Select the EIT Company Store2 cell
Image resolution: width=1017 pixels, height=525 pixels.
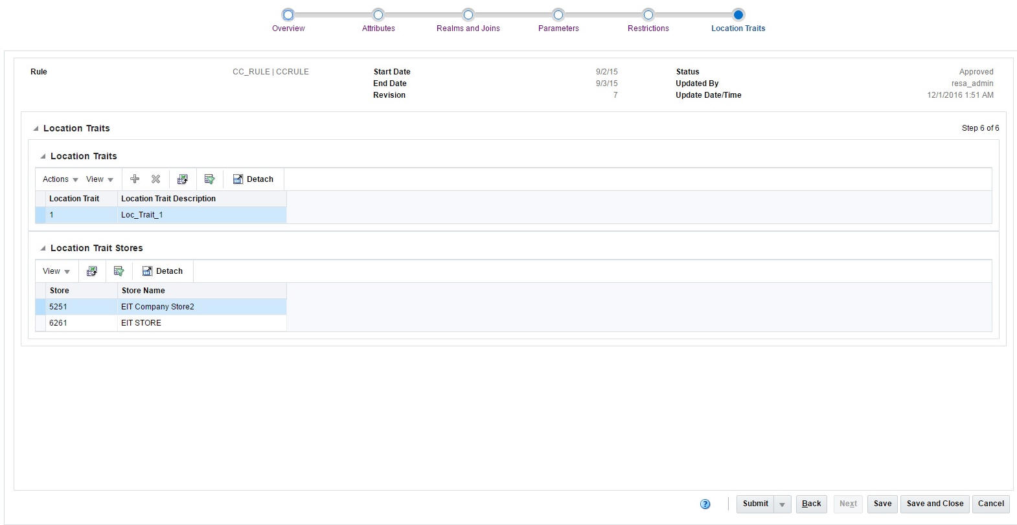202,307
